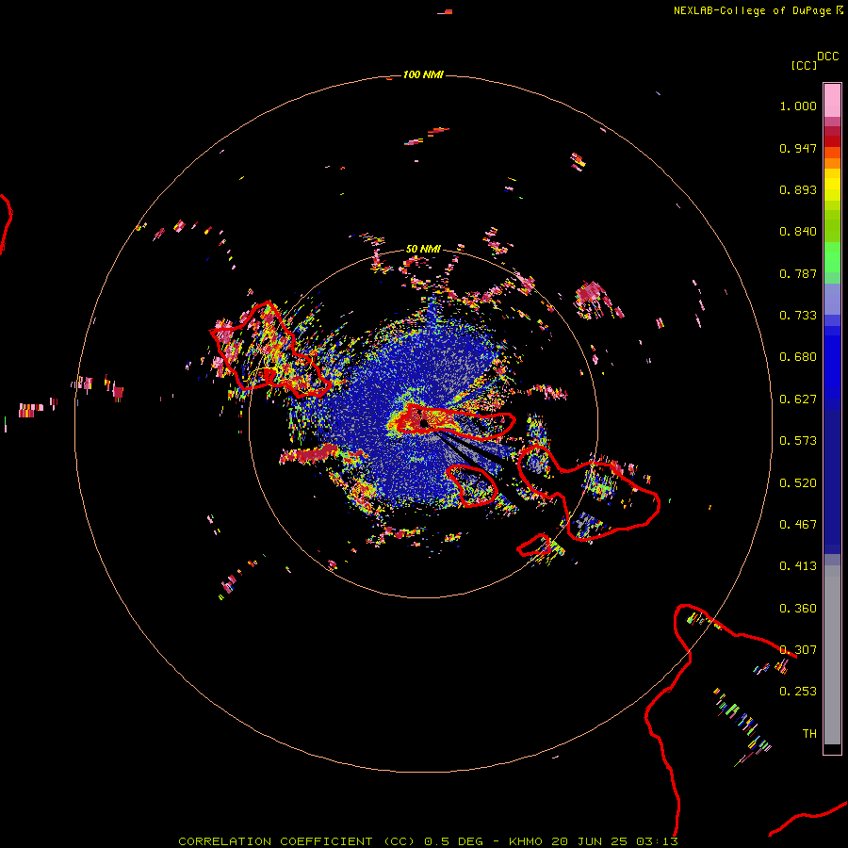Image resolution: width=848 pixels, height=848 pixels.
Task: Select the 0.787 color scale value
Action: (x=798, y=273)
